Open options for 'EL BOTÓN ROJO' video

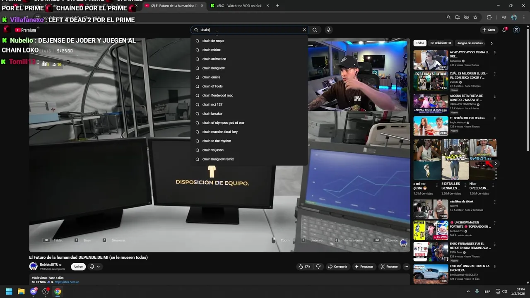click(x=495, y=119)
